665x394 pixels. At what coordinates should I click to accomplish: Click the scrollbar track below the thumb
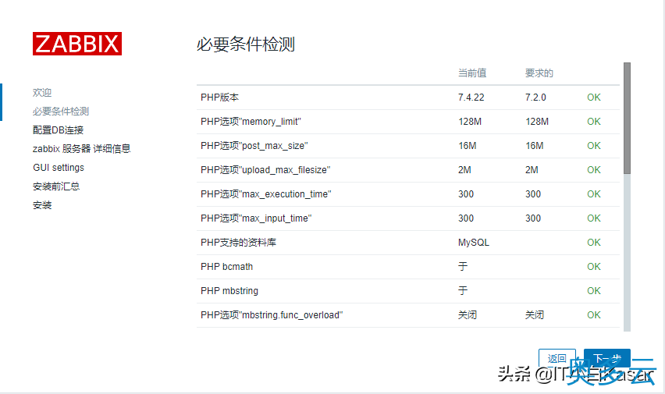pos(627,252)
